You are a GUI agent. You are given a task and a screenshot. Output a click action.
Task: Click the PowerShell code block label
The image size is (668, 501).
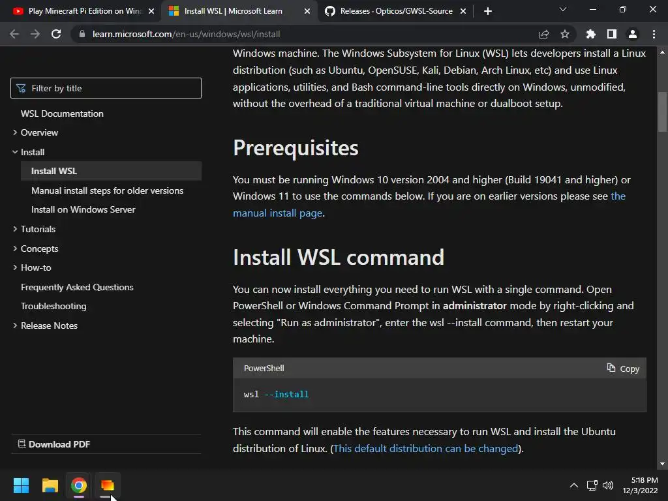(264, 369)
